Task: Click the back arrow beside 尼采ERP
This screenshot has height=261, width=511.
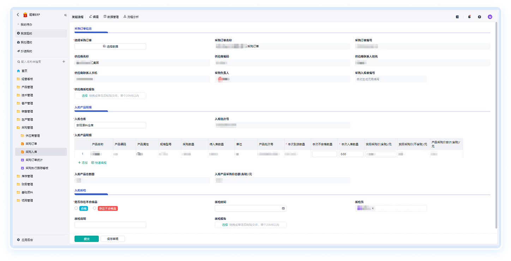Action: click(x=18, y=15)
